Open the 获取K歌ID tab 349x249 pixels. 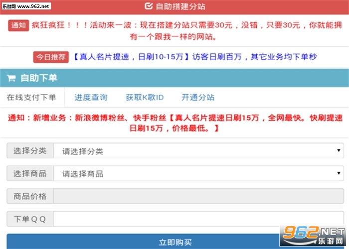[x=145, y=98]
